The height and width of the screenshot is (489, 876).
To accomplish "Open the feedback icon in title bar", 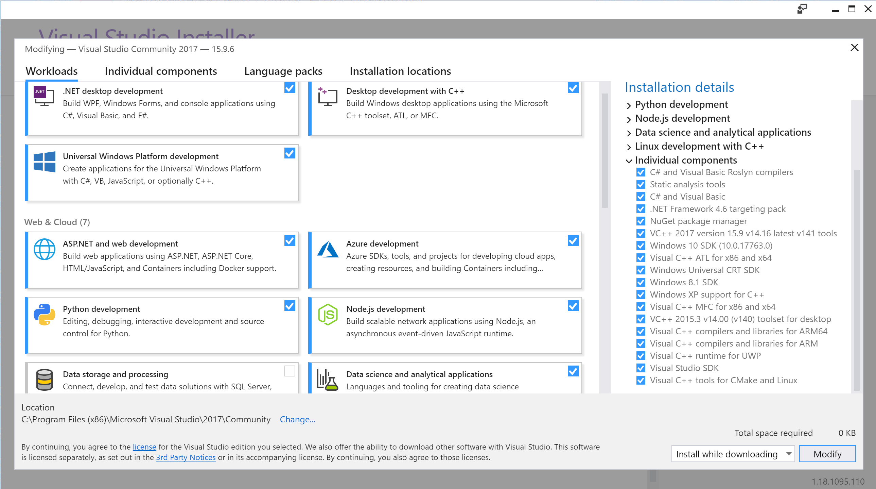I will point(802,9).
